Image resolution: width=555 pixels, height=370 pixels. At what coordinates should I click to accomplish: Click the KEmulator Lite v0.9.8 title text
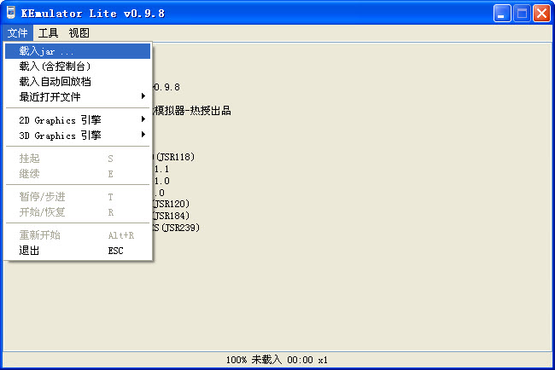93,14
